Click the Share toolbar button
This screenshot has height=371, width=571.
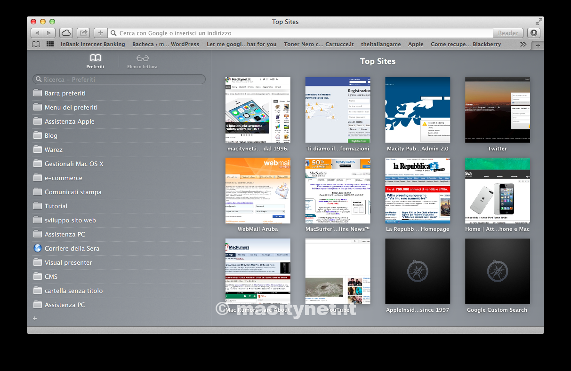83,33
